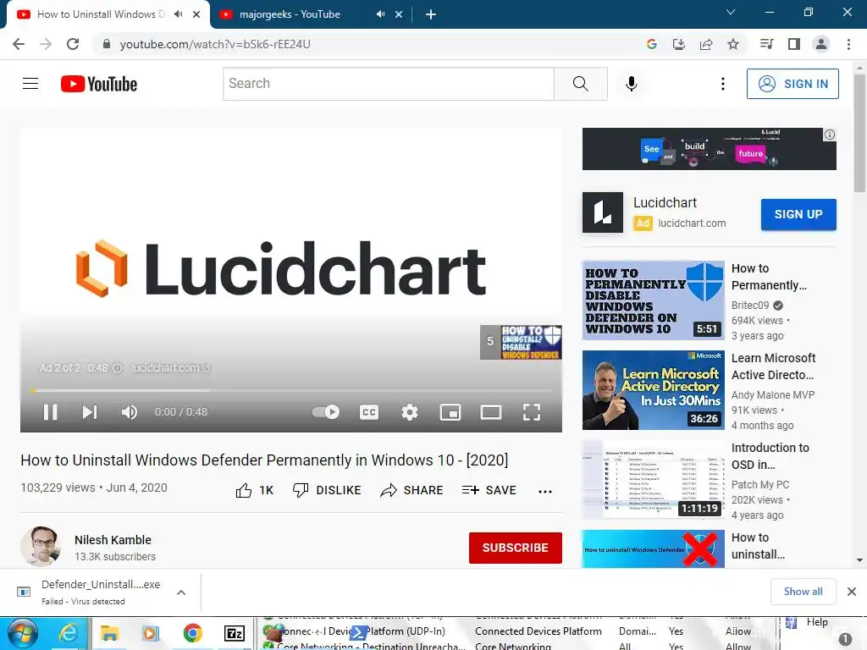Seek along the video progress bar

point(291,390)
